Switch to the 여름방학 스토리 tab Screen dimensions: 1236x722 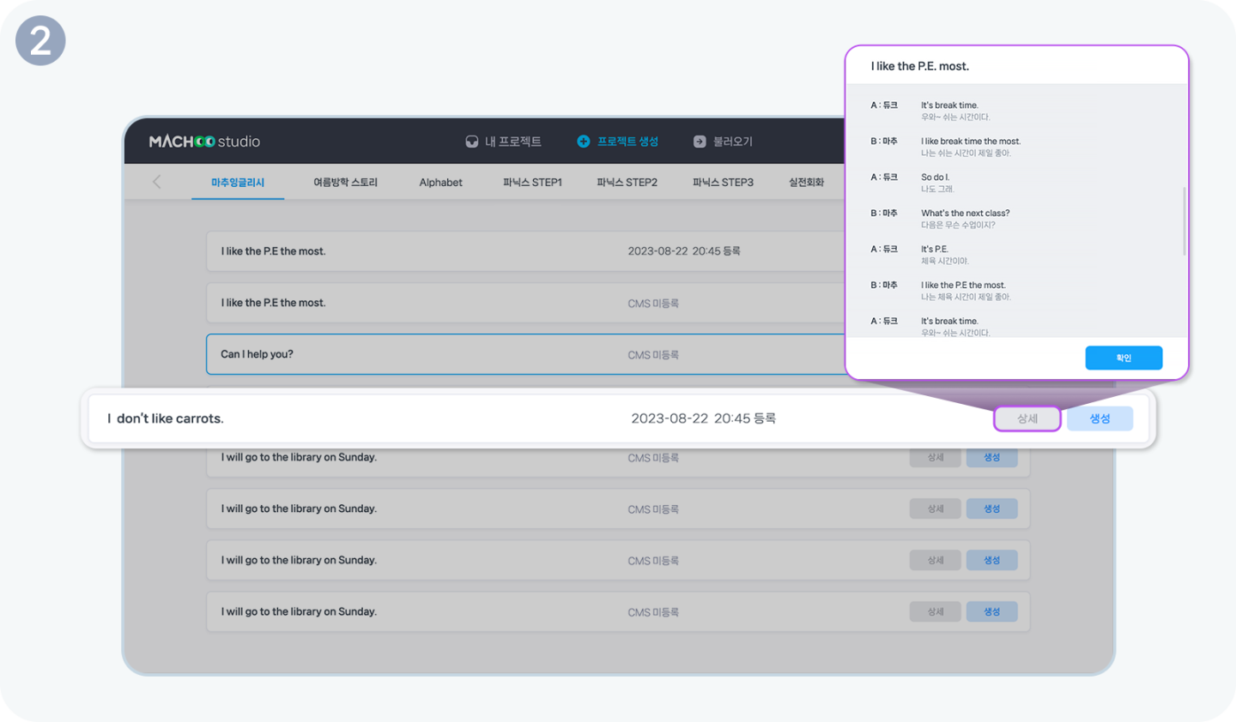(345, 183)
